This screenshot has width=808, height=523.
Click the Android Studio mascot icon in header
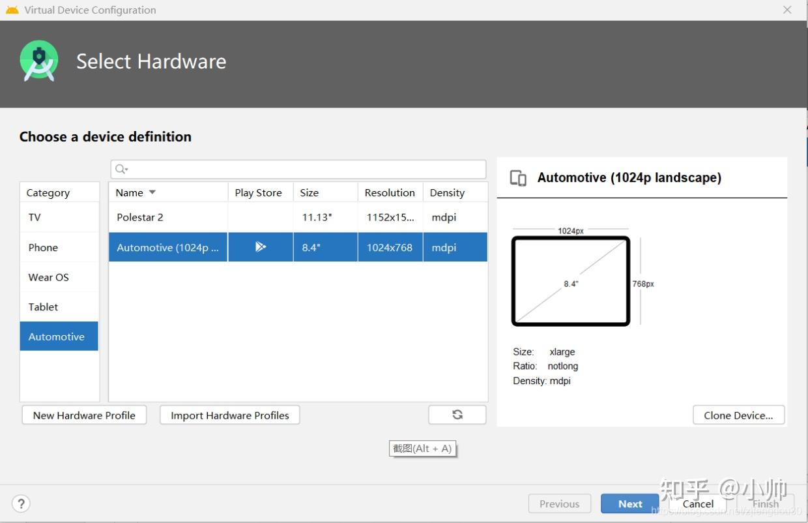[38, 60]
